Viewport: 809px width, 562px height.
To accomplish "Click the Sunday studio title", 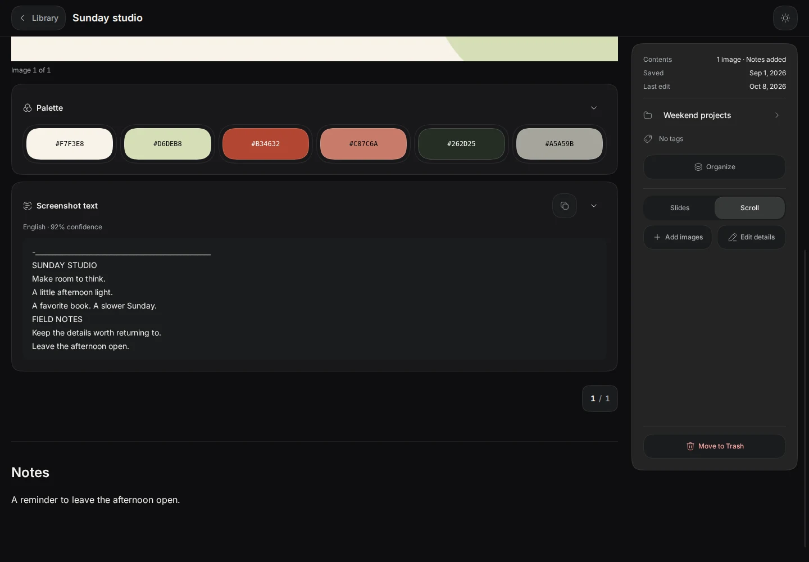I will click(x=107, y=18).
